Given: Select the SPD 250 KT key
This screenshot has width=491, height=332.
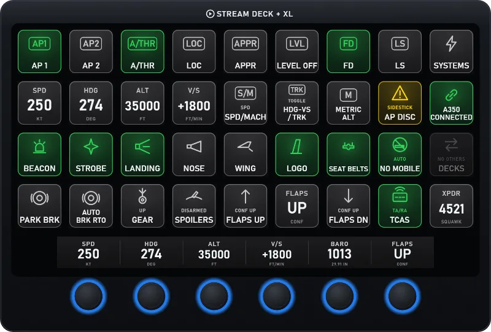Looking at the screenshot, I should 39,102.
